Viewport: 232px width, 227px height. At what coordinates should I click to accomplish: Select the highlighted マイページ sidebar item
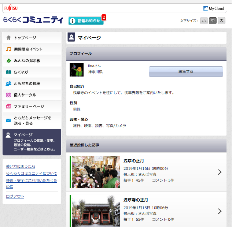32,142
